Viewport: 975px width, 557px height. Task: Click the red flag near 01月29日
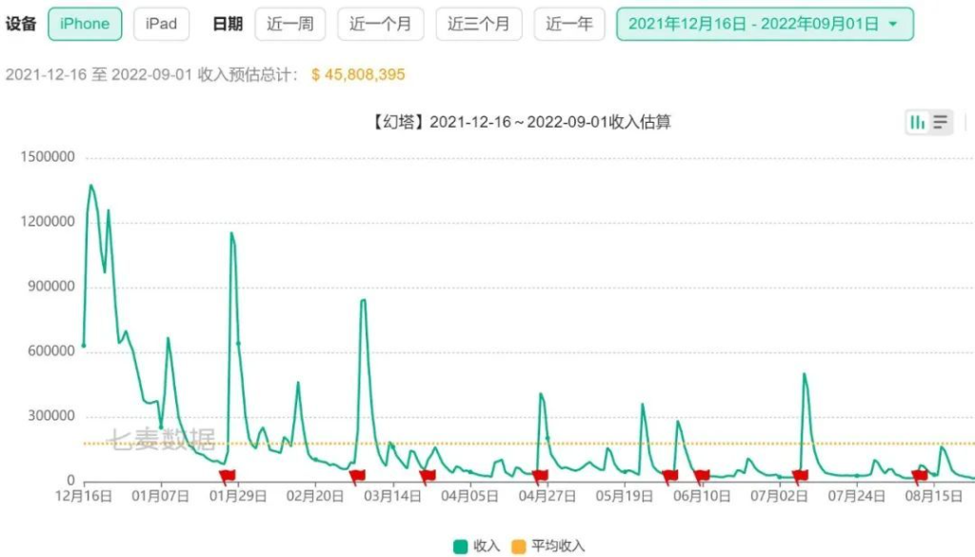[227, 476]
